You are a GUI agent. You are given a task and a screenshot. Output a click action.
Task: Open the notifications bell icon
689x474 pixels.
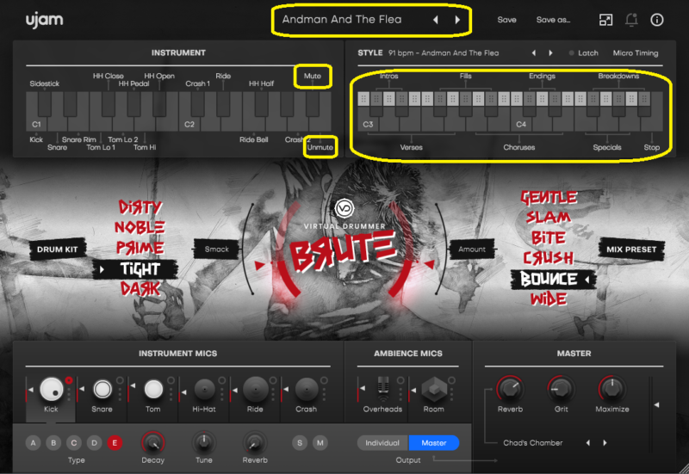[x=631, y=20]
